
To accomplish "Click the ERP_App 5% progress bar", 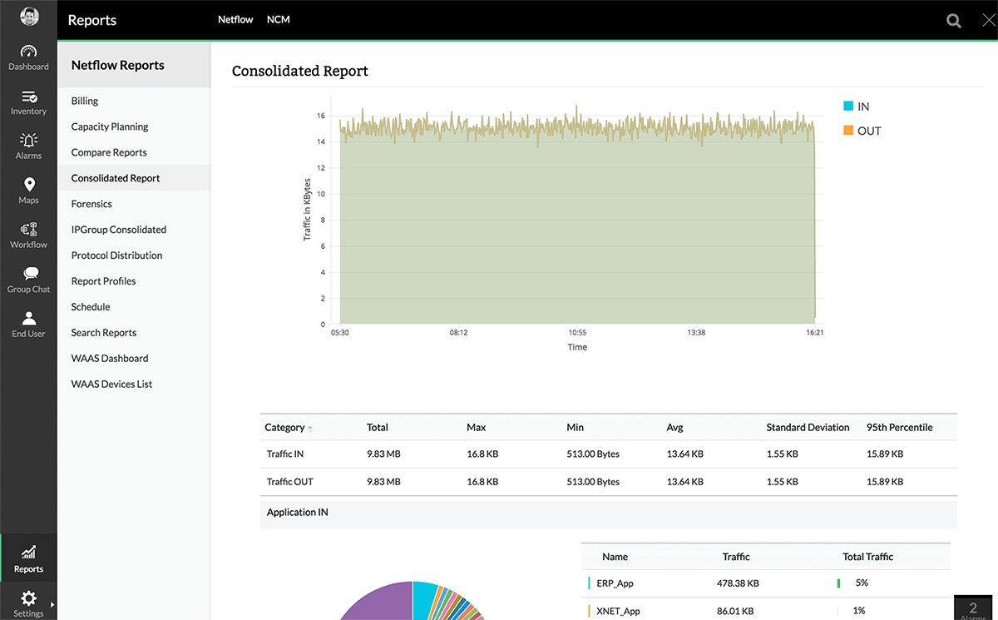I will point(839,583).
